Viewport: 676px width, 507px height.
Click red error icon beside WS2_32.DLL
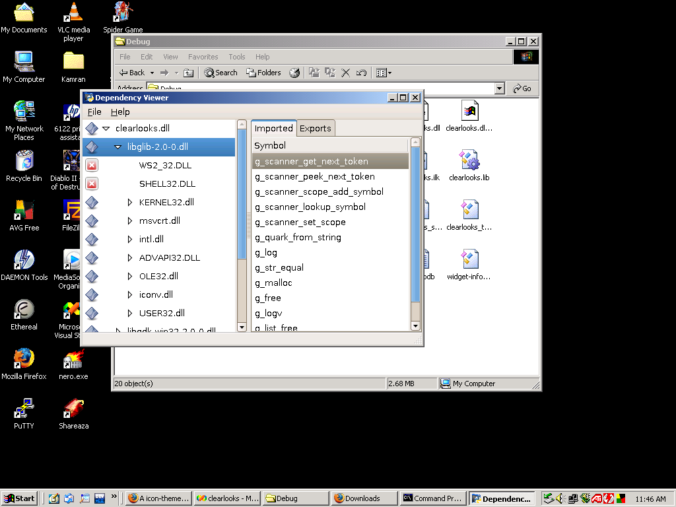pyautogui.click(x=92, y=165)
